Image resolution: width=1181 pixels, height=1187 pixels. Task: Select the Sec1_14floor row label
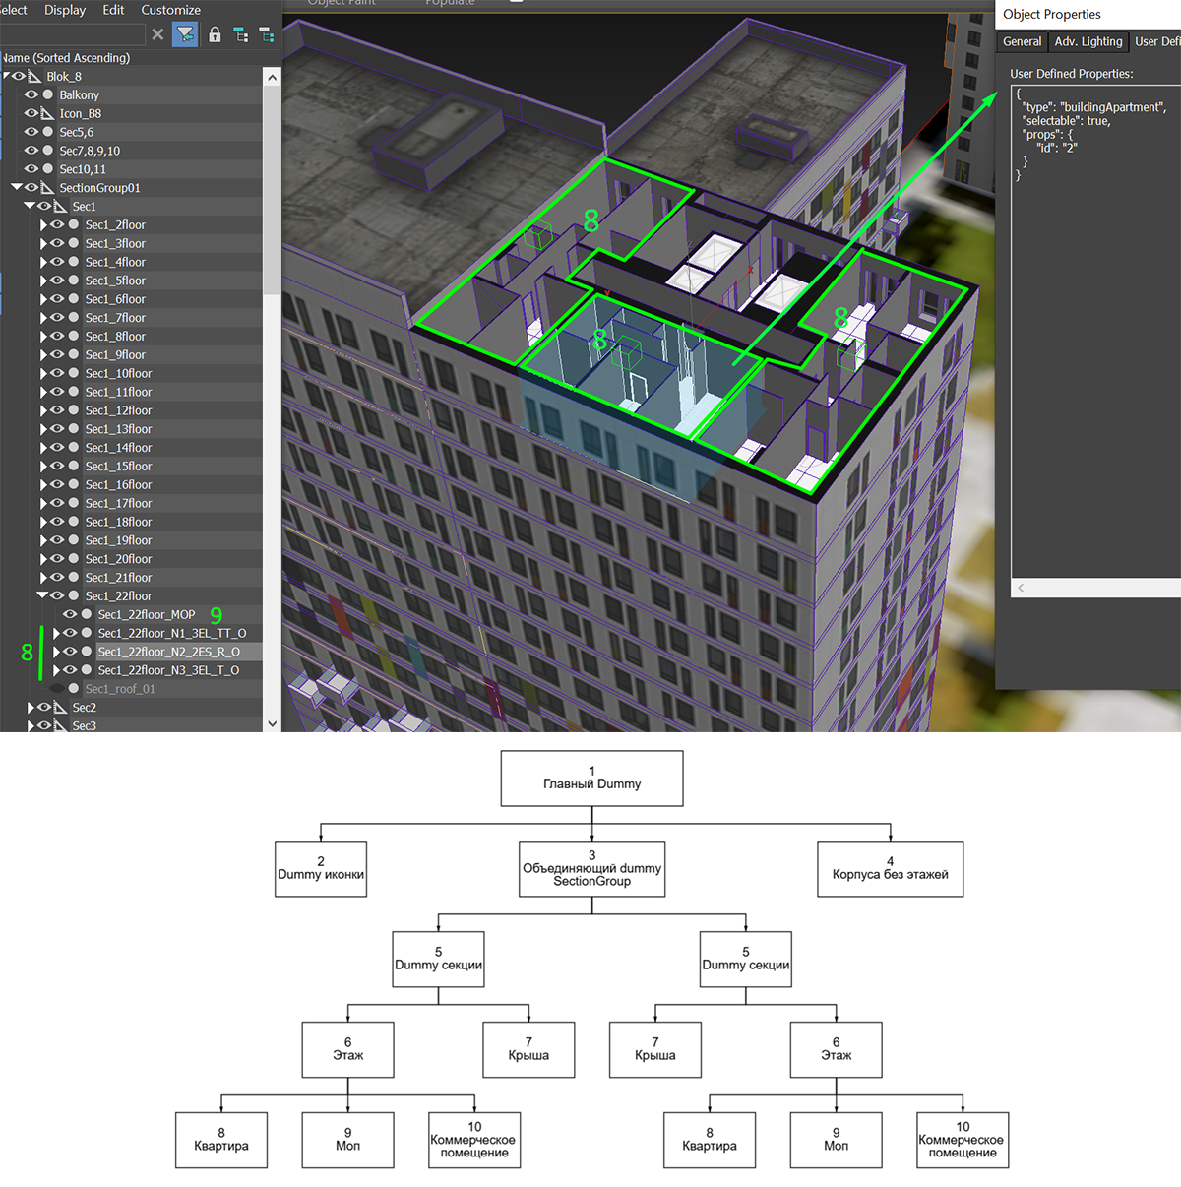[118, 448]
